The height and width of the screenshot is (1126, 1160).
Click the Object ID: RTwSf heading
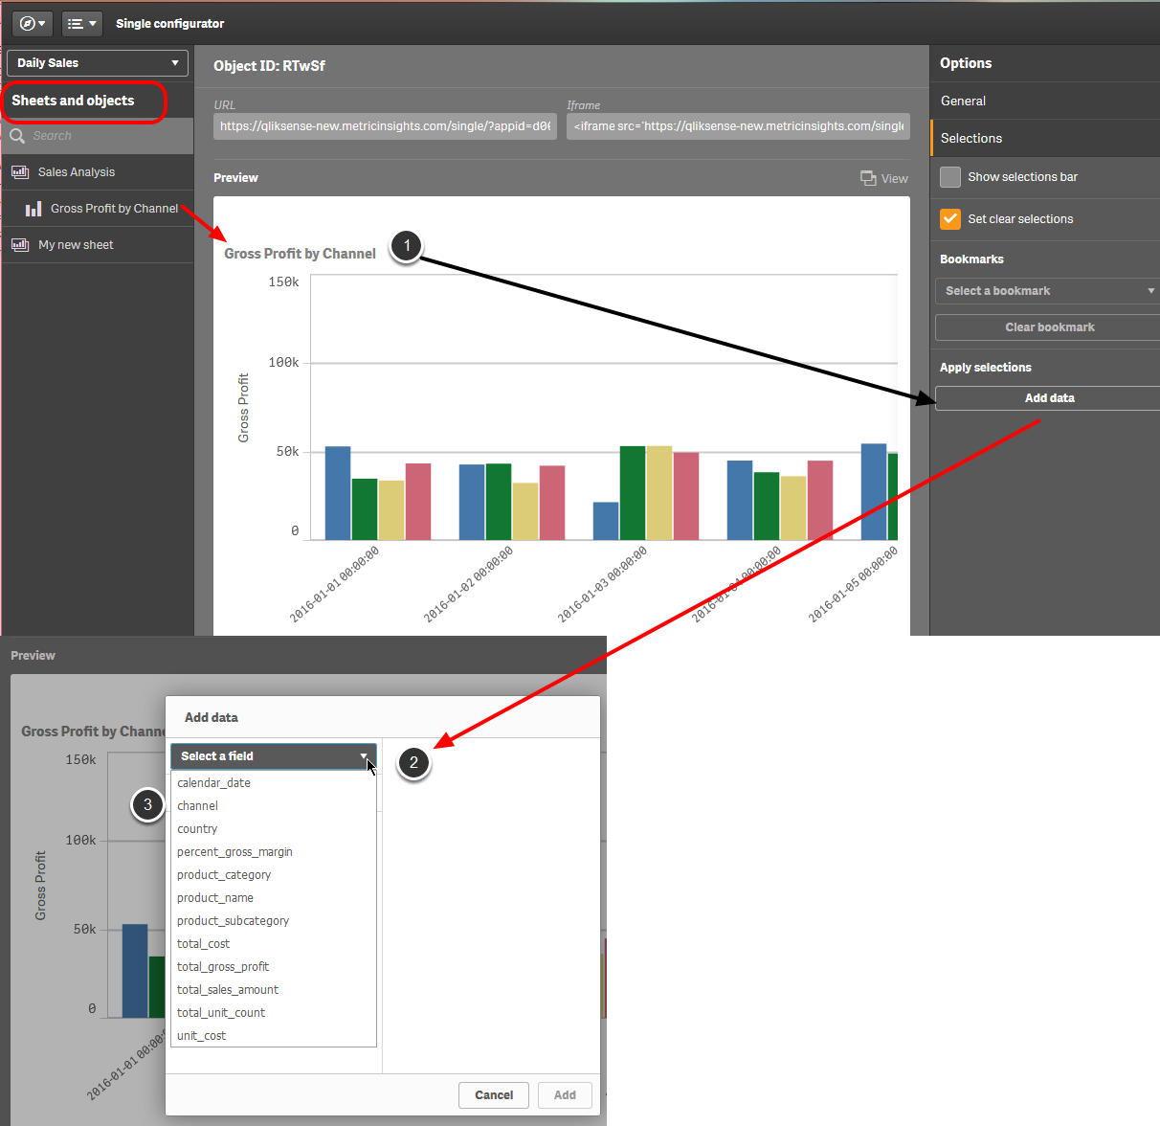[269, 66]
